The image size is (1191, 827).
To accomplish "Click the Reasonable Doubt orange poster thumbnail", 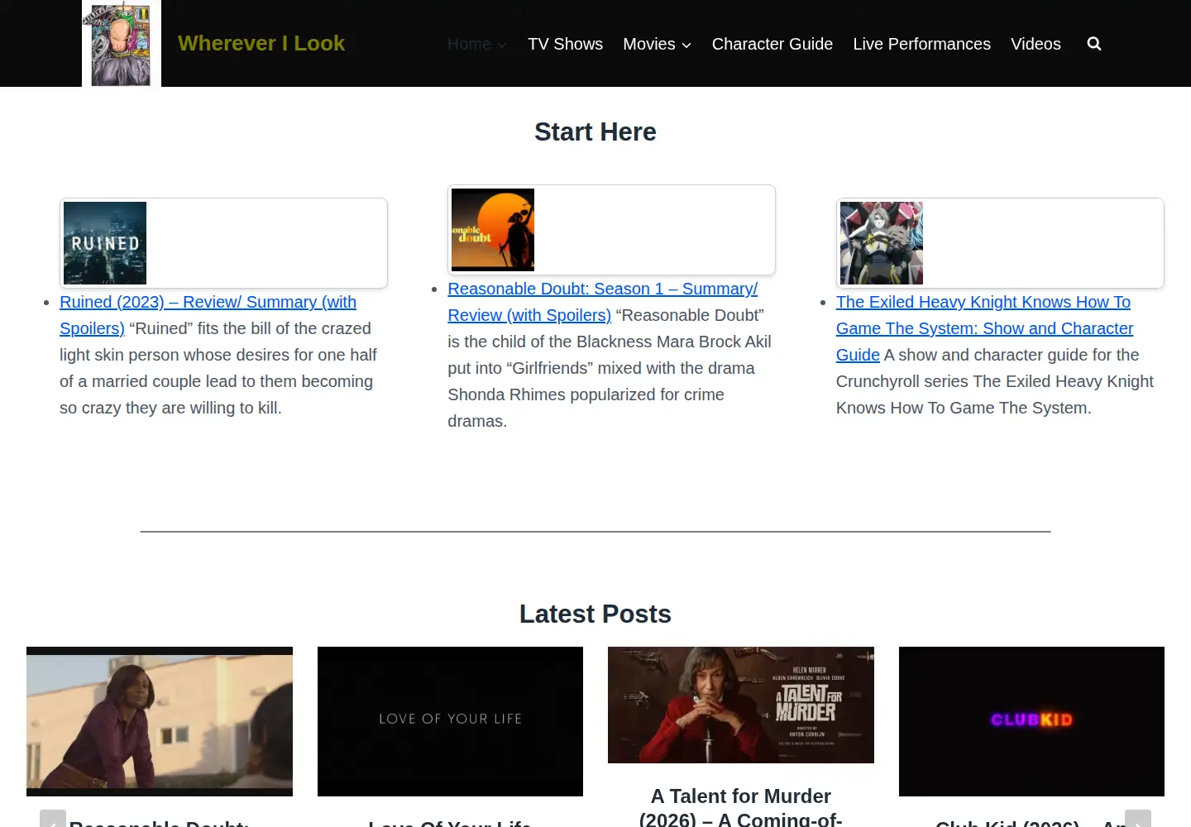I will (493, 230).
